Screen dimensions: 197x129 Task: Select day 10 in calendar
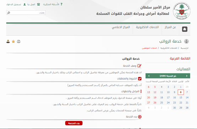click(168, 92)
